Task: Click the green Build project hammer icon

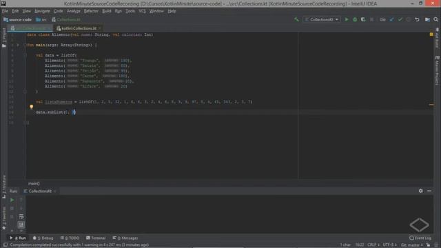Action: coord(296,19)
